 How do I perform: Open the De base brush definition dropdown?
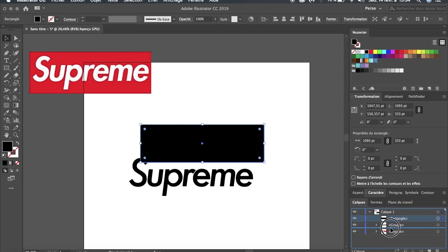pyautogui.click(x=174, y=19)
